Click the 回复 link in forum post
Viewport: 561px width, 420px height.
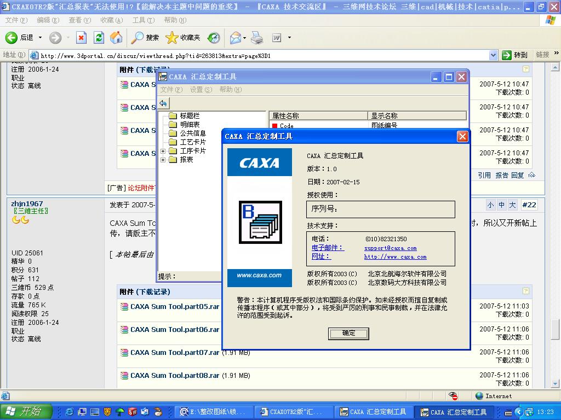517,175
